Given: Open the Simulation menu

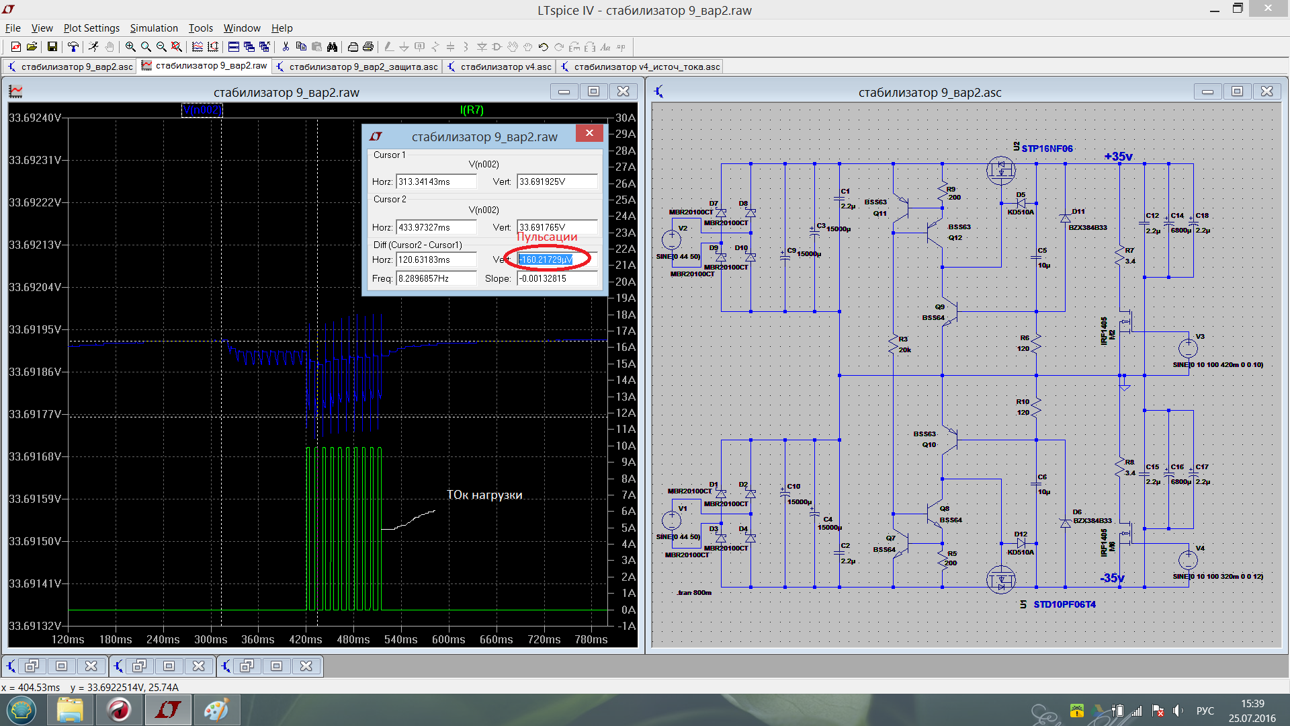Looking at the screenshot, I should pos(154,28).
